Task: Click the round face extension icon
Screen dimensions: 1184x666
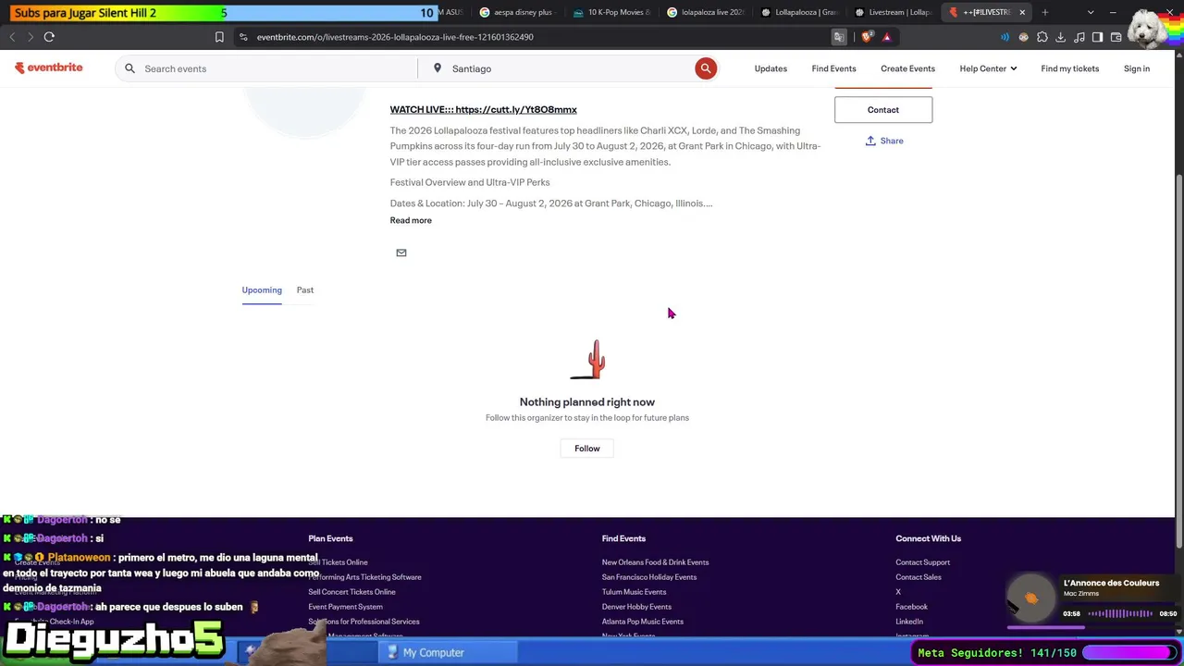Action: coord(1024,37)
